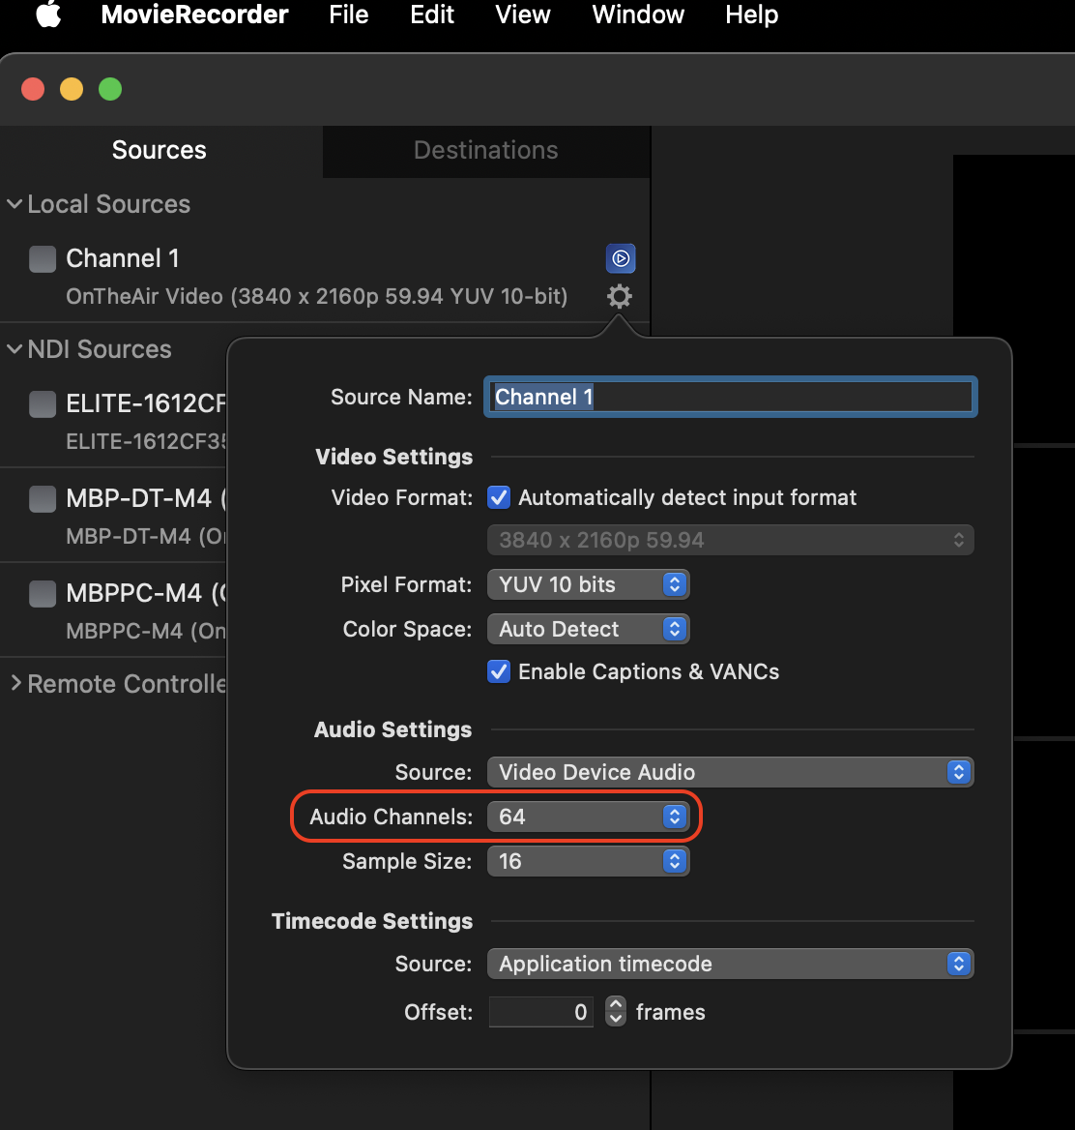Open the Timecode Source dropdown

click(730, 964)
